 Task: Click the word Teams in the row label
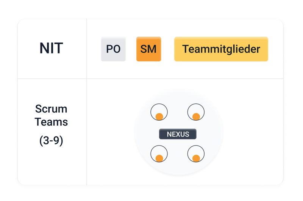[51, 122]
